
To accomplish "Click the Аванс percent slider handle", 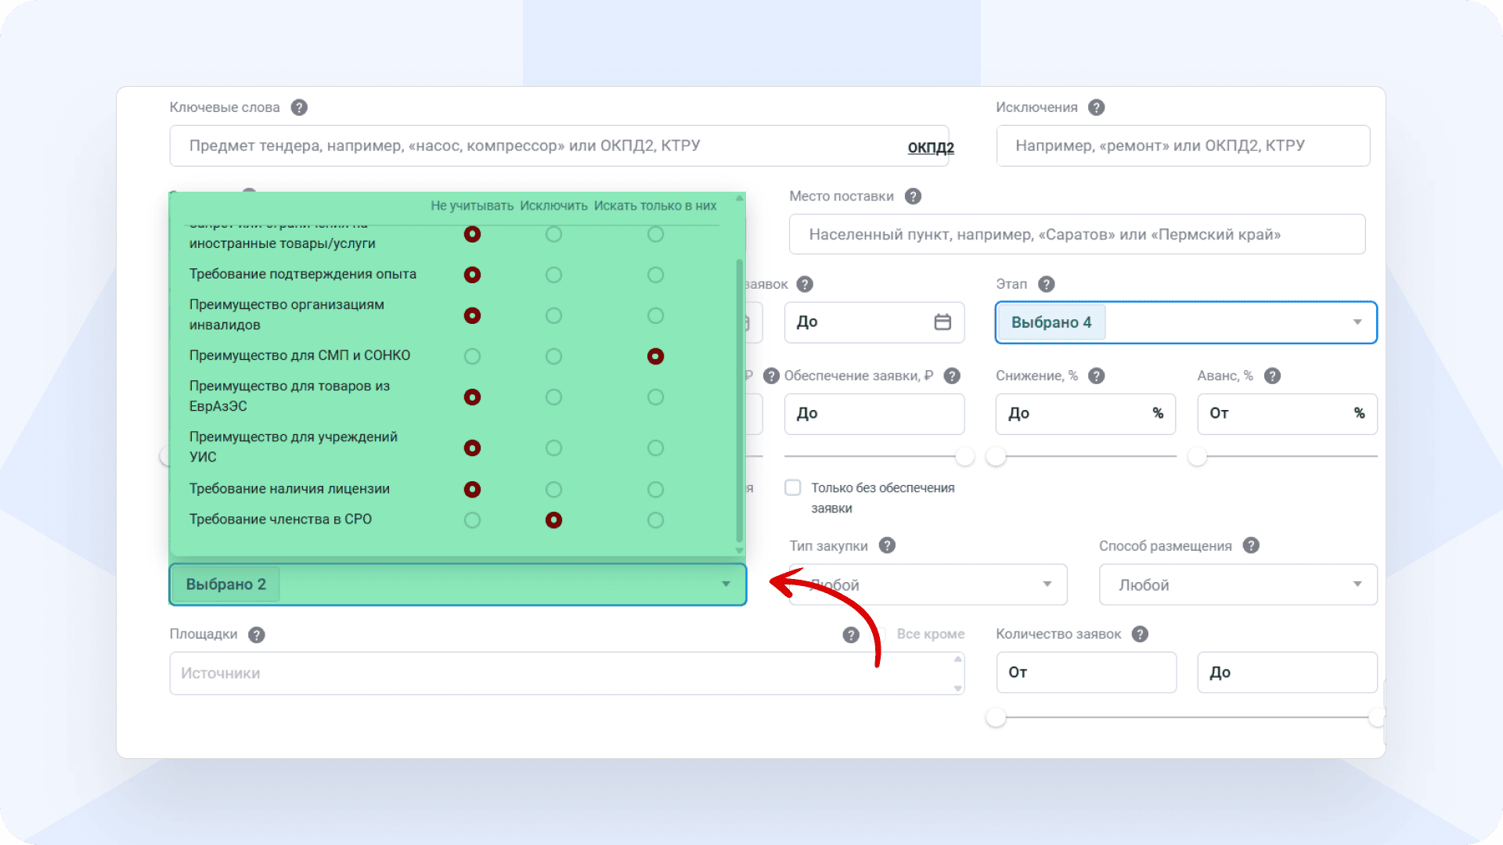I will tap(1197, 456).
